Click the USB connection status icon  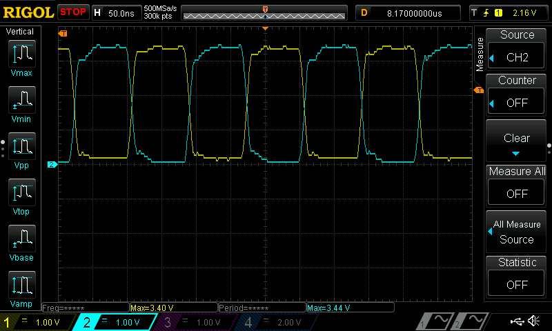pos(517,321)
